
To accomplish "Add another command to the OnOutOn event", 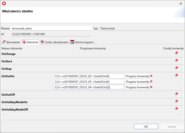I will click(x=176, y=75).
